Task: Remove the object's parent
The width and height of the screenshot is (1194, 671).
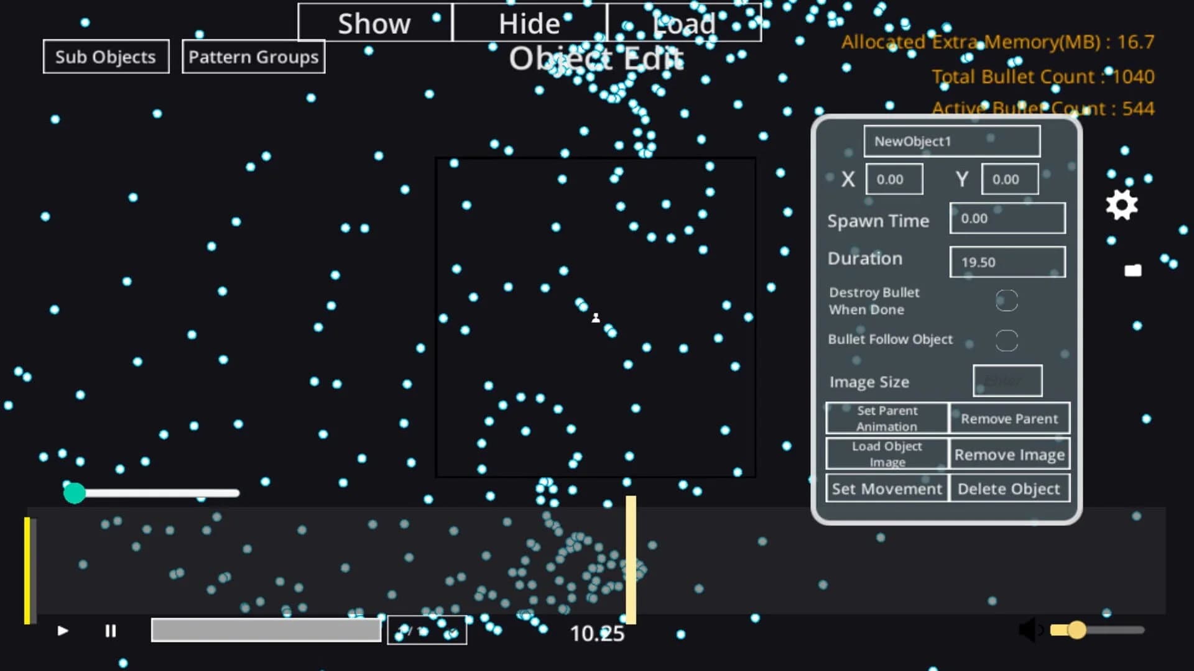Action: 1009,419
